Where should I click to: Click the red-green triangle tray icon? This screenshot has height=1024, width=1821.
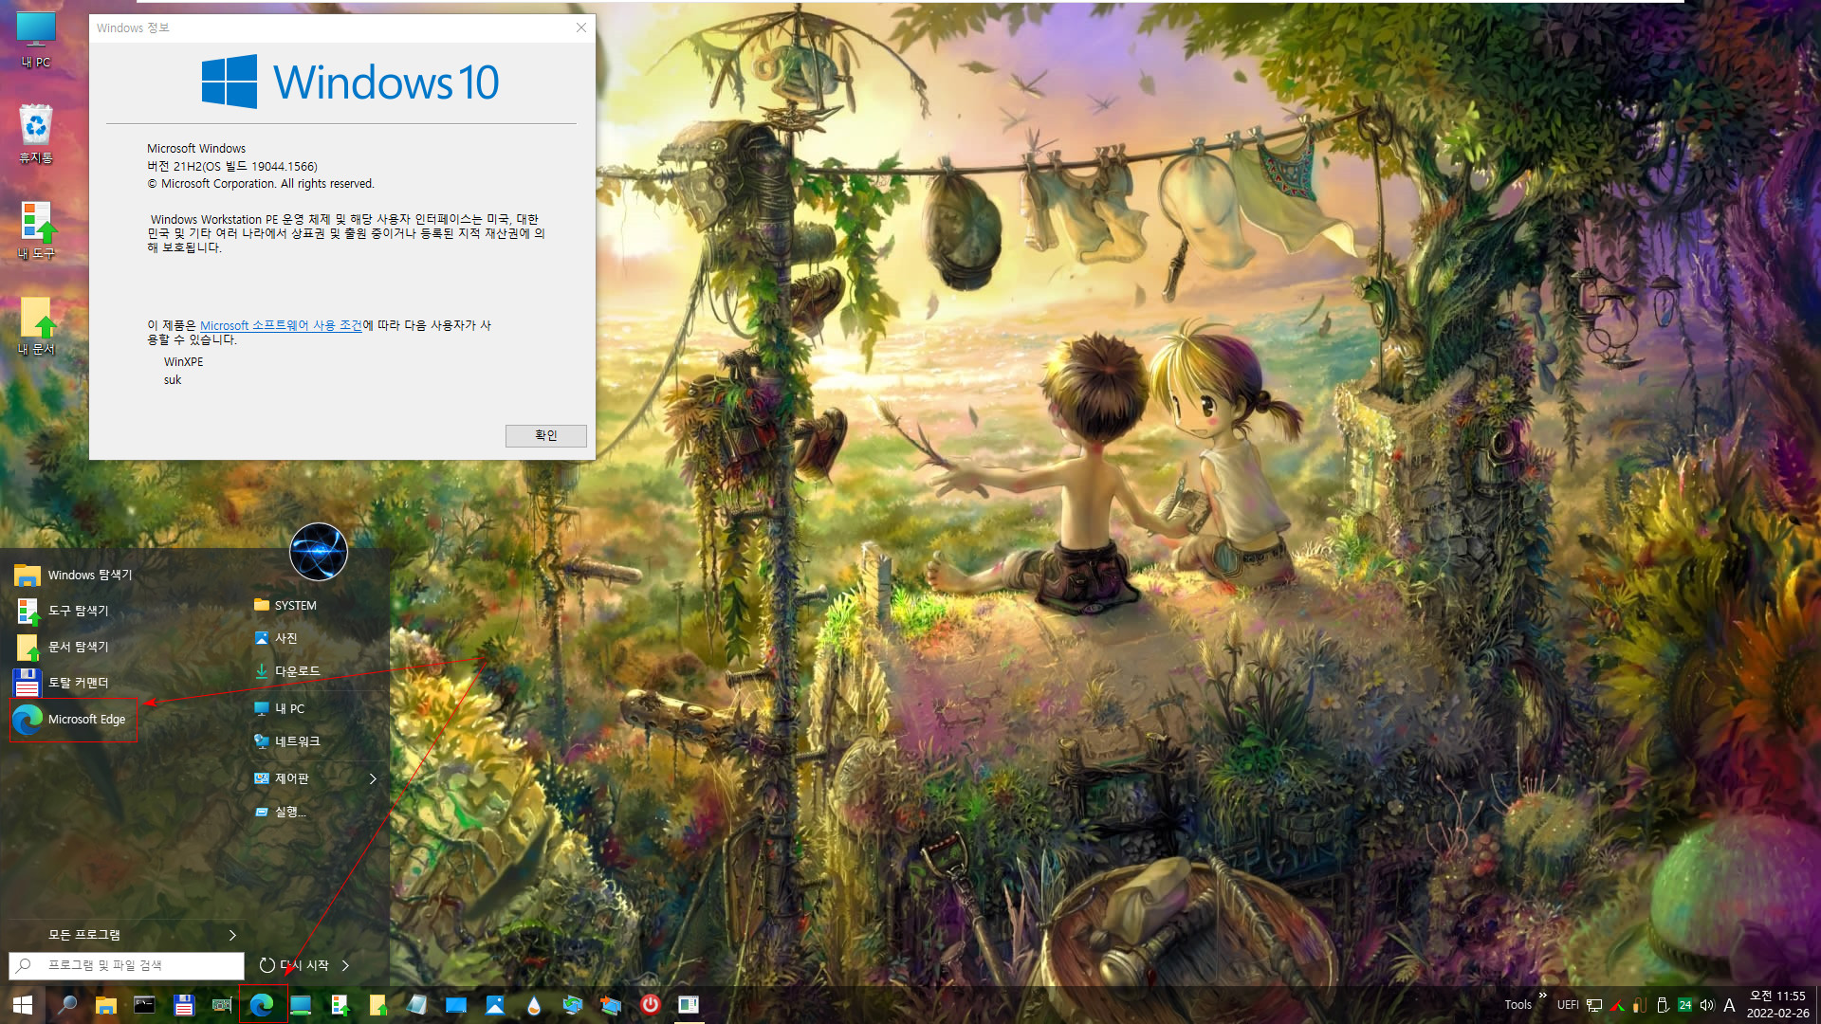tap(1617, 1005)
